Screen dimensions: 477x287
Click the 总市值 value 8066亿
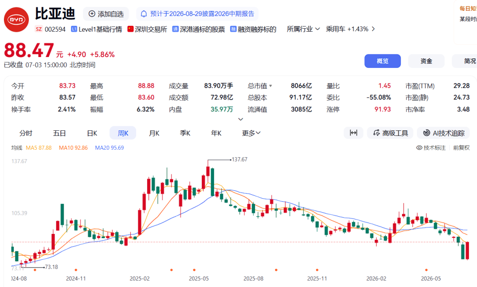coord(301,86)
